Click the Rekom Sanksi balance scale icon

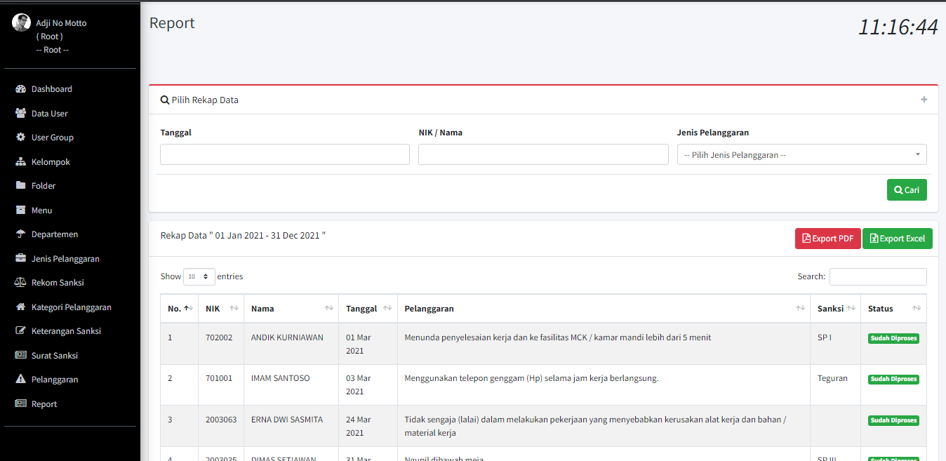coord(20,283)
